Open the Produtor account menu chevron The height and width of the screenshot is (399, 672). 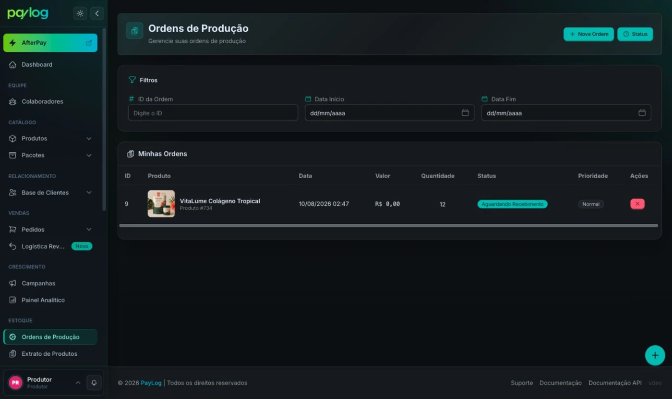[78, 383]
